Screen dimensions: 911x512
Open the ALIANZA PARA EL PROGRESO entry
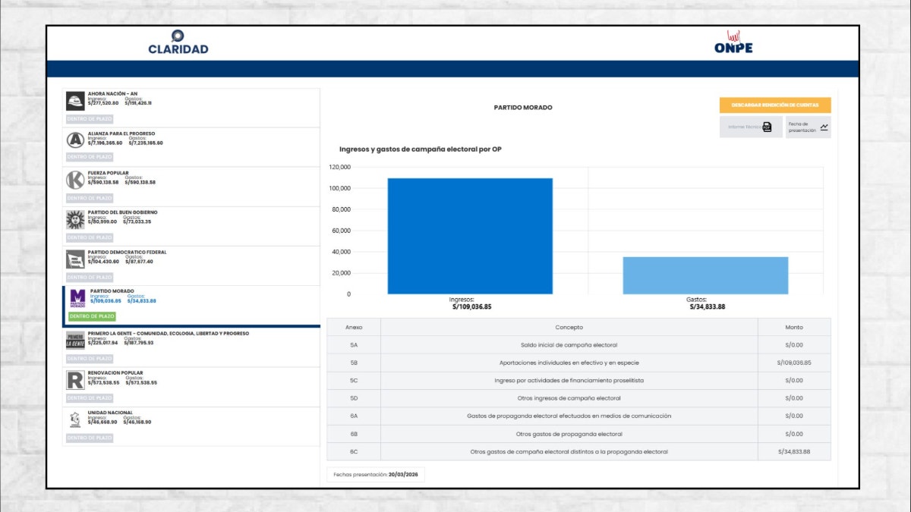tap(191, 147)
